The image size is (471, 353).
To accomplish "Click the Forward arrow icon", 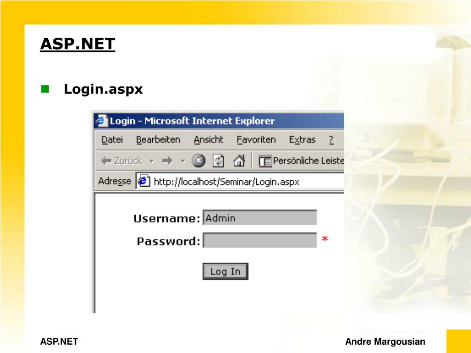I will pos(167,161).
